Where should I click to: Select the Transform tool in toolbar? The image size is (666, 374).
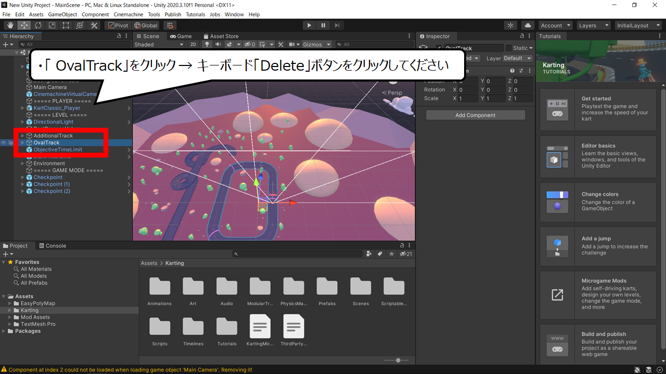(x=80, y=25)
